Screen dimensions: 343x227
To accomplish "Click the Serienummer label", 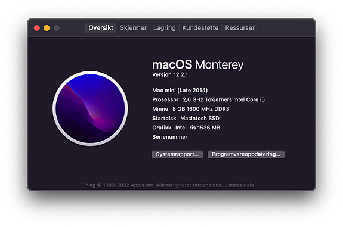I will 170,137.
